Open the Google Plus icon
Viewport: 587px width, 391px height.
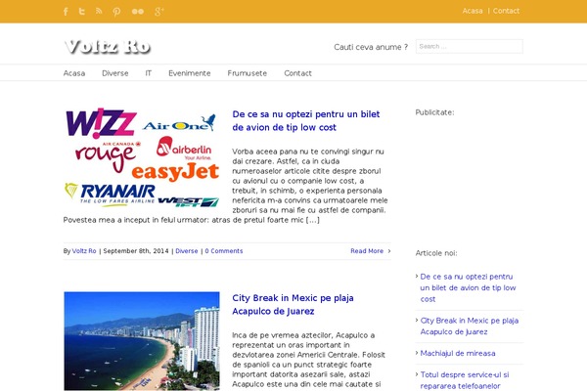(159, 12)
